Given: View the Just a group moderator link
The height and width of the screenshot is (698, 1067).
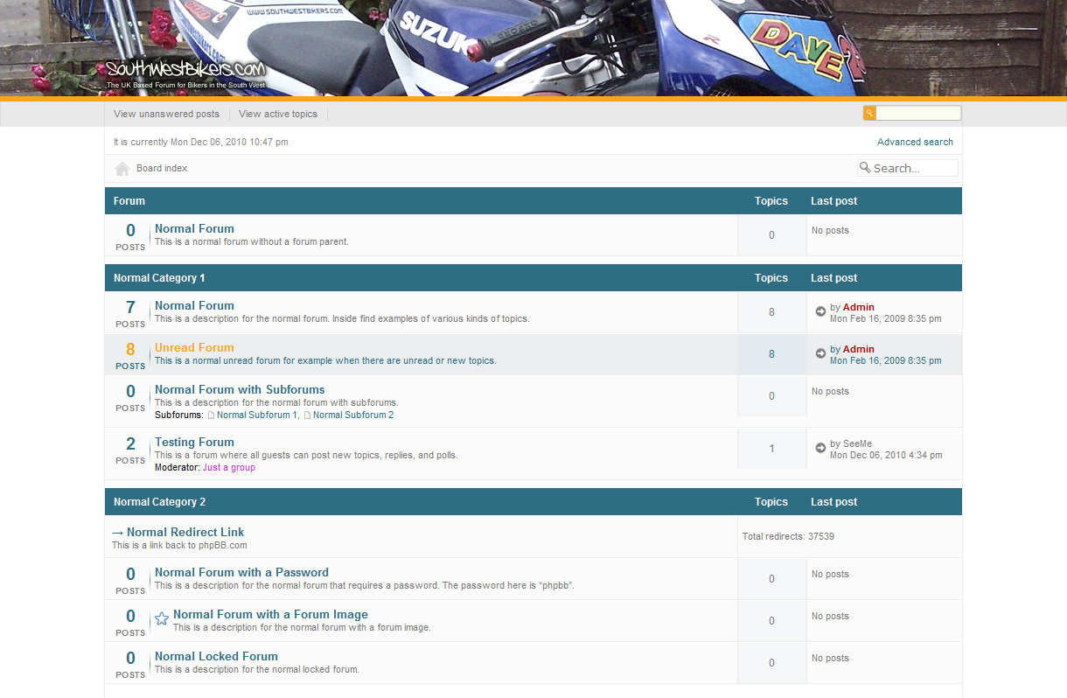Looking at the screenshot, I should [229, 467].
